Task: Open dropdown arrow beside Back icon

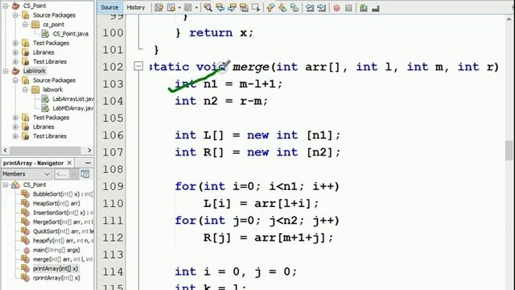Action: [179, 7]
